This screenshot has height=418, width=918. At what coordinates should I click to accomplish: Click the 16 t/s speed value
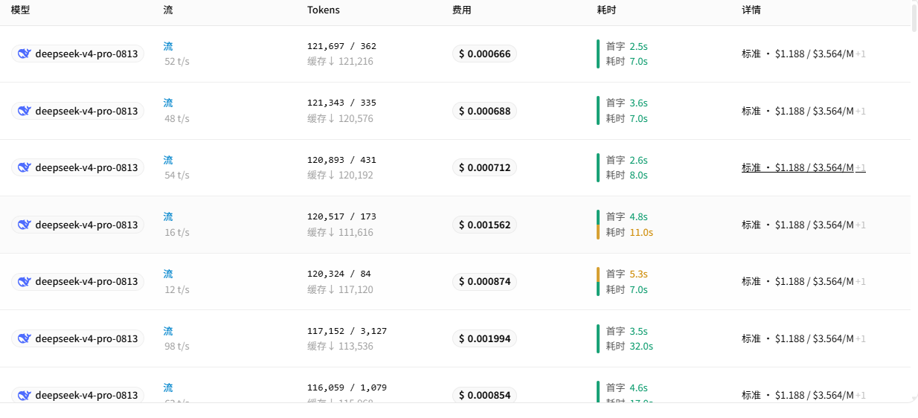point(177,233)
